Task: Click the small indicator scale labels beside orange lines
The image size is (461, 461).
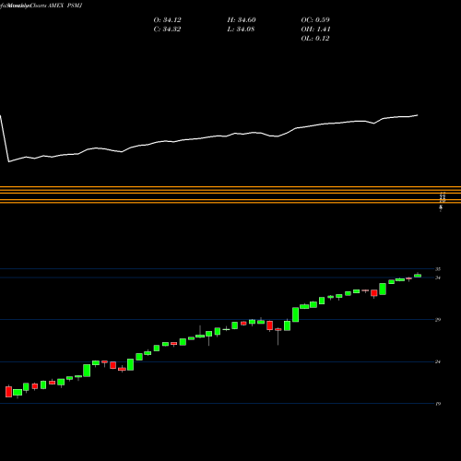Action: point(442,201)
